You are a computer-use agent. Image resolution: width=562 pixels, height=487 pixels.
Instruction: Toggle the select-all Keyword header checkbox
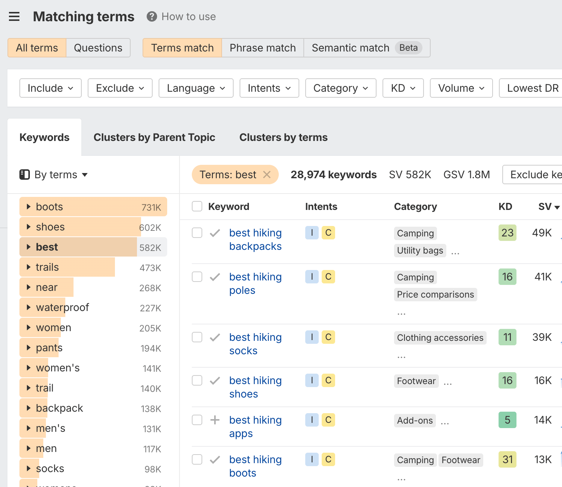[x=197, y=207]
